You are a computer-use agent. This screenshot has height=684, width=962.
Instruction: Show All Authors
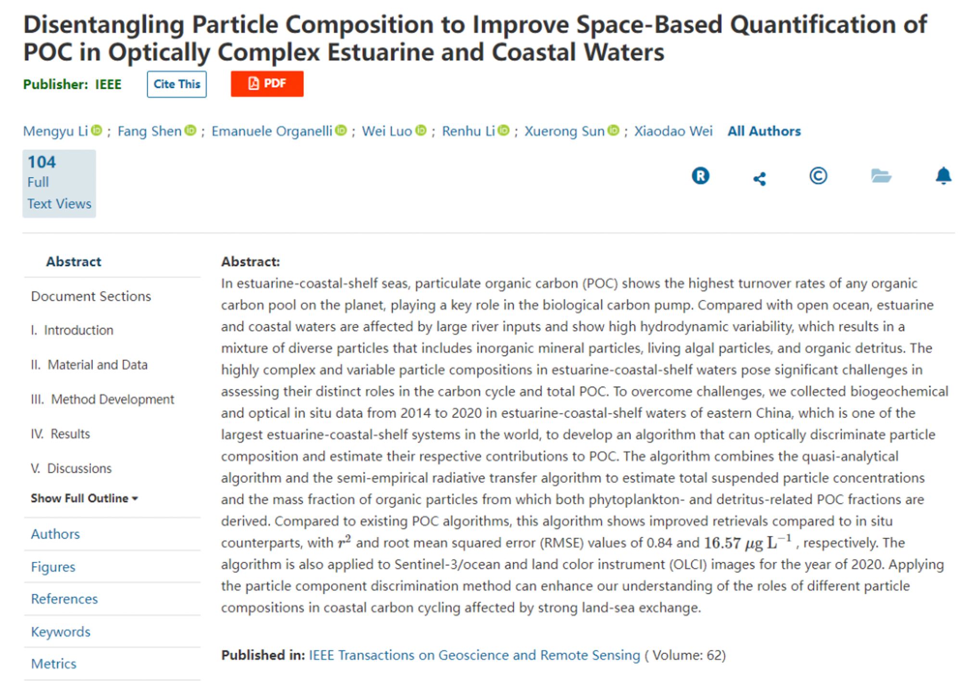(764, 131)
